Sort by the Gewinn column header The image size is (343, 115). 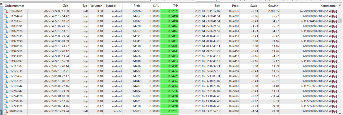click(x=269, y=6)
